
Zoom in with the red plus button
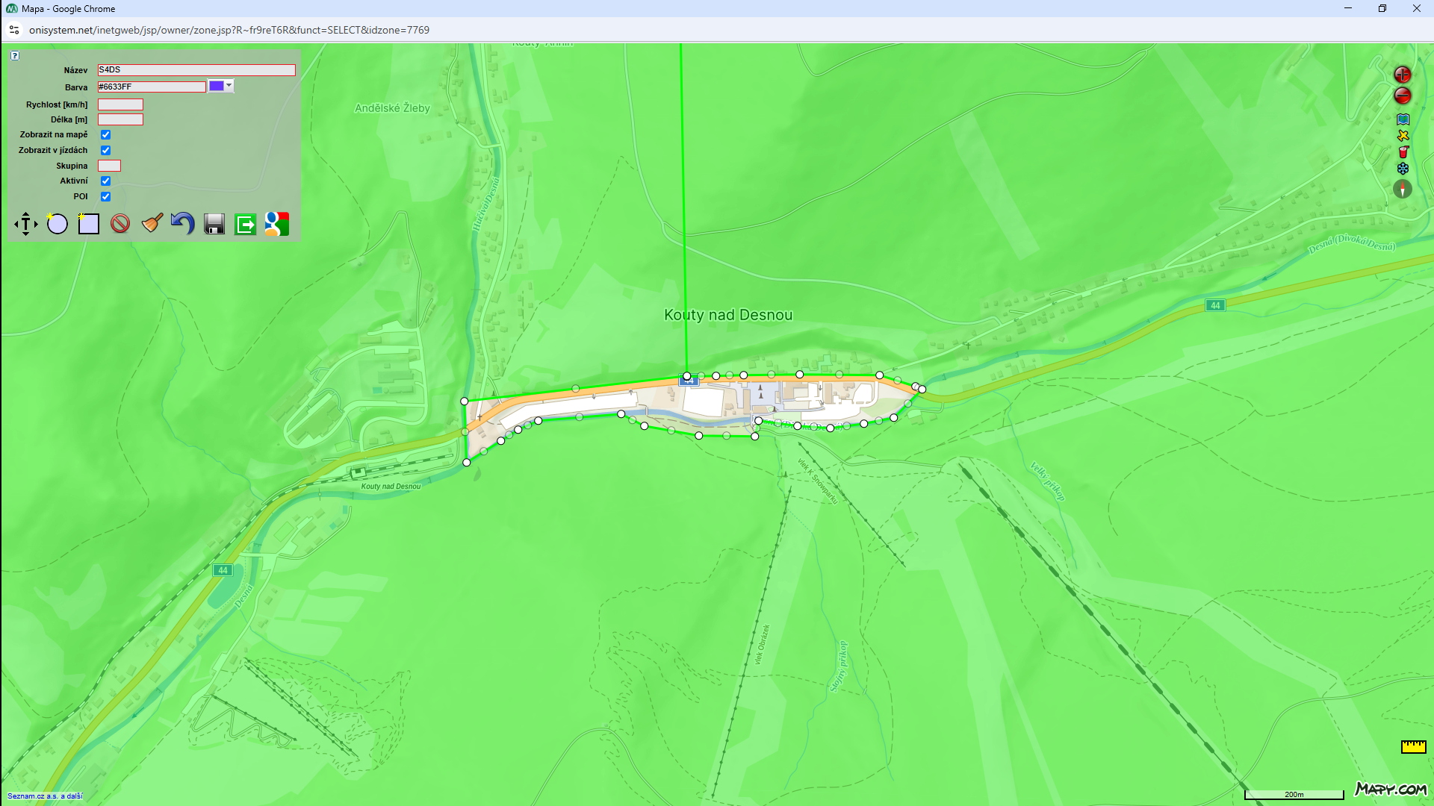point(1403,75)
